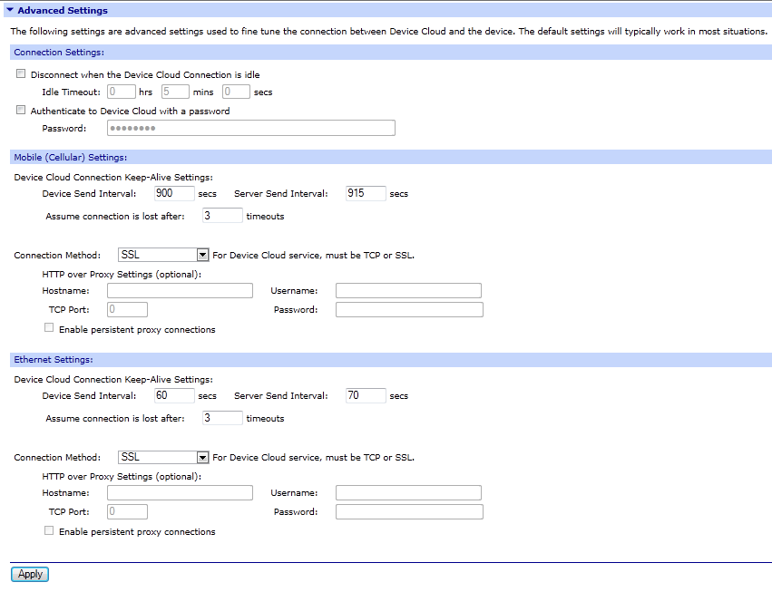Click Mobile Device Send Interval field showing 900
The width and height of the screenshot is (772, 592).
click(x=174, y=193)
